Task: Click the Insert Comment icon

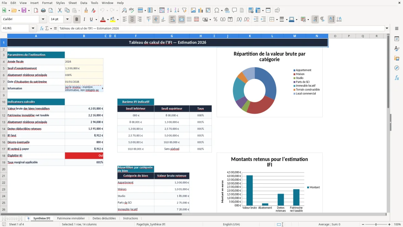Action: pos(234,10)
